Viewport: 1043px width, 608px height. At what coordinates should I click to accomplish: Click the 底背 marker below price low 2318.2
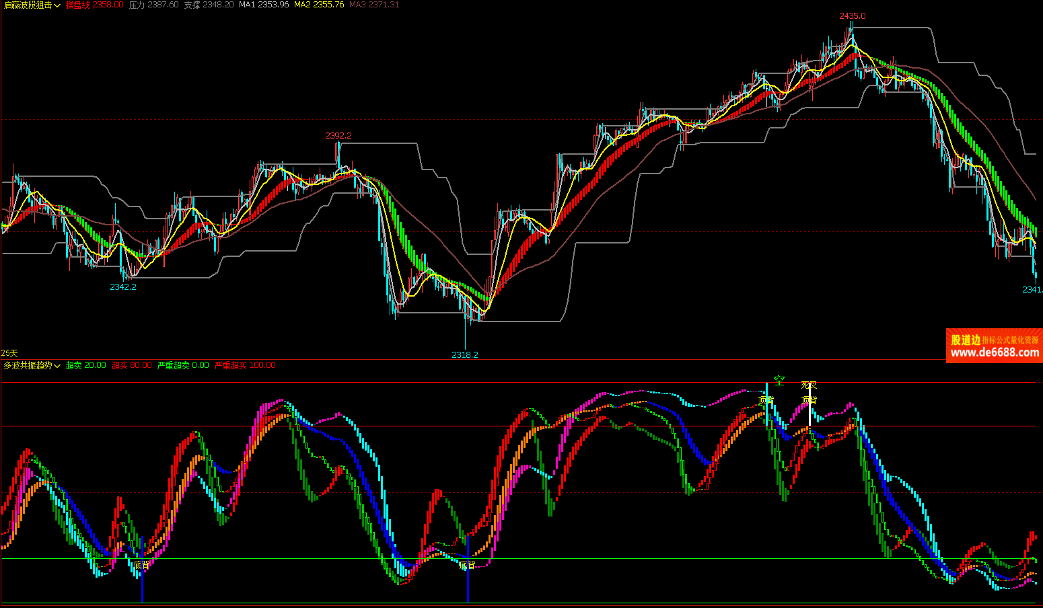tap(467, 565)
